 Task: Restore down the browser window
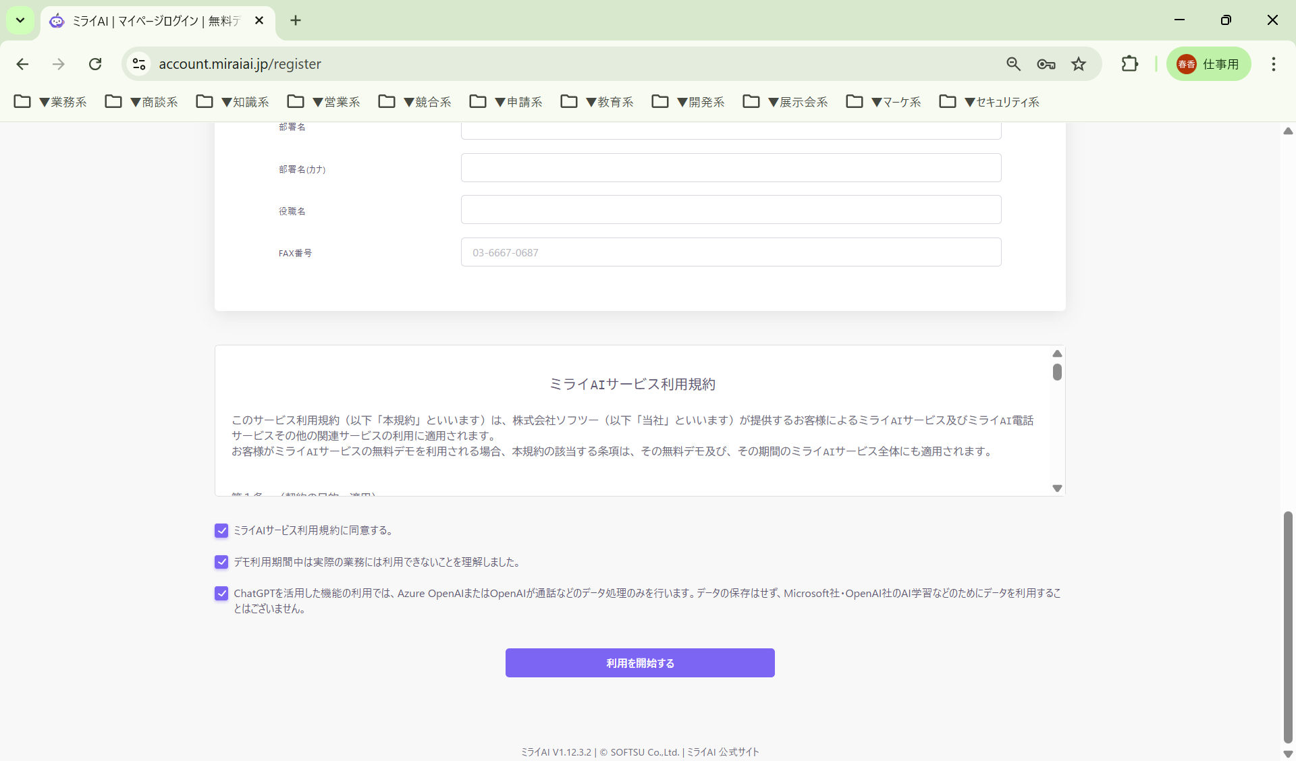pos(1226,20)
